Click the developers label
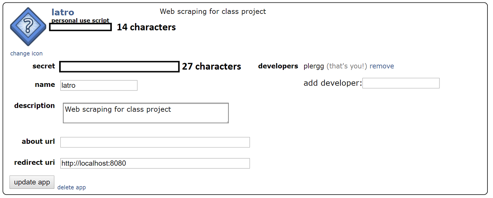 point(278,66)
